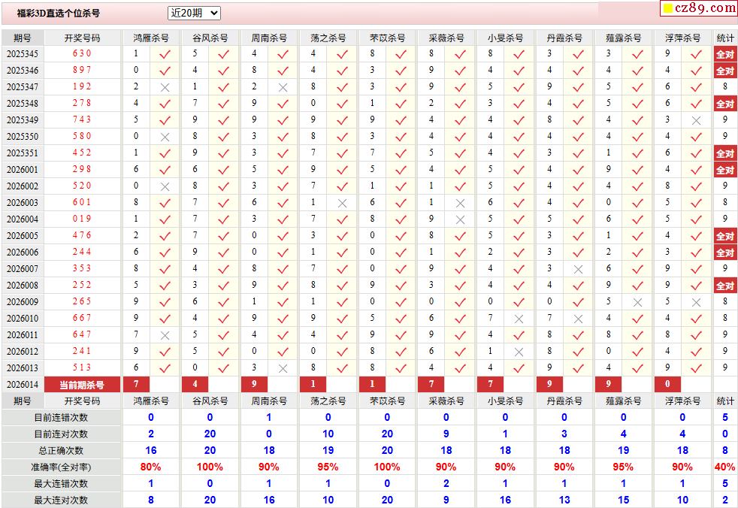Click the cross icon for 周南杀号 in row 2026013
The image size is (738, 508).
(x=283, y=368)
